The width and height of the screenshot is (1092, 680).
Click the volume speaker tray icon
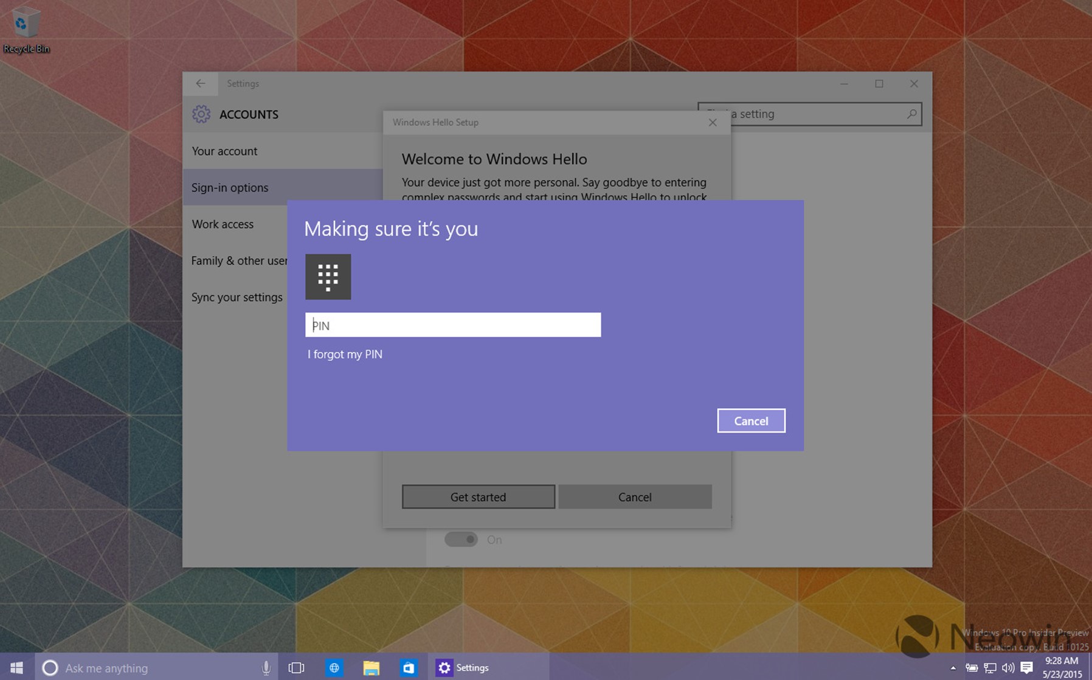point(1007,667)
